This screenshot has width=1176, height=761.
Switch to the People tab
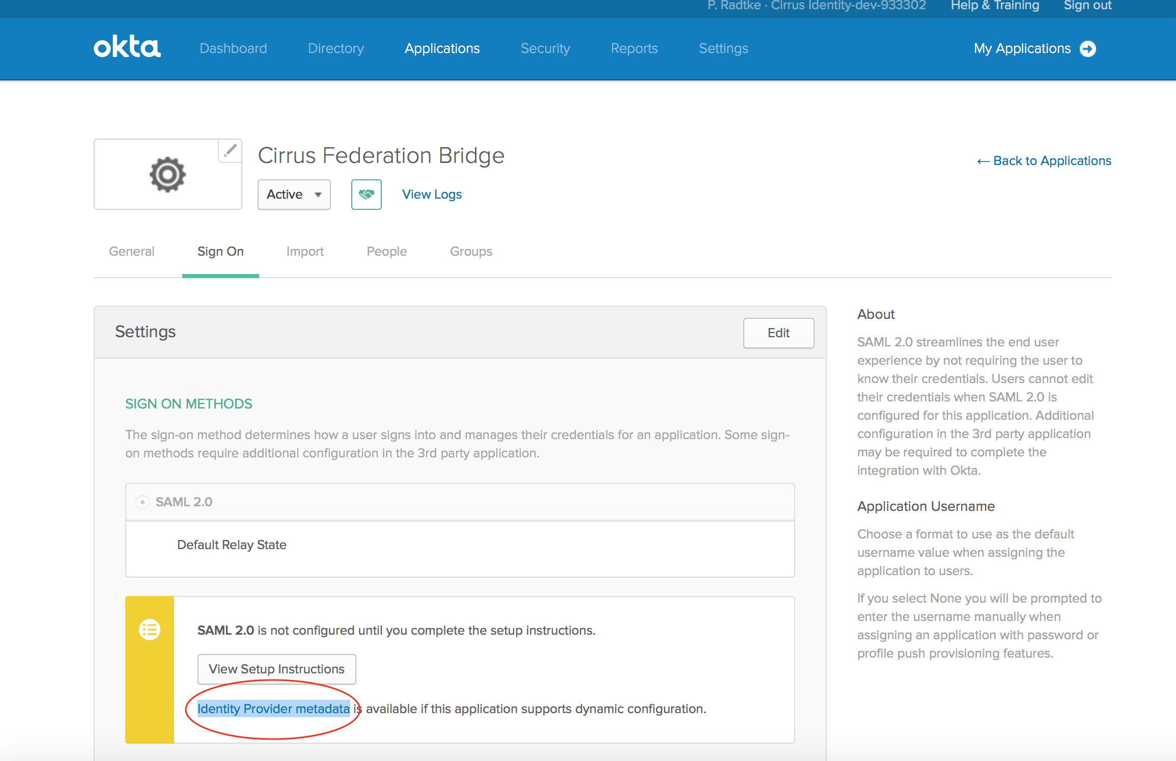(387, 252)
